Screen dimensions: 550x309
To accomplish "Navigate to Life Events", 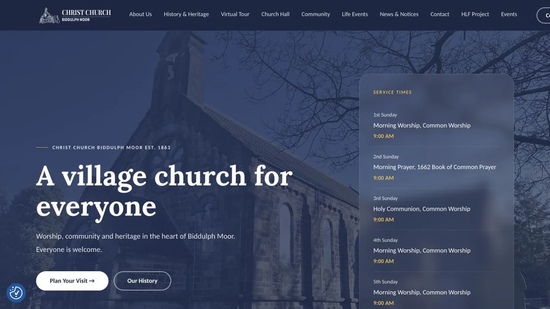I will coord(355,14).
